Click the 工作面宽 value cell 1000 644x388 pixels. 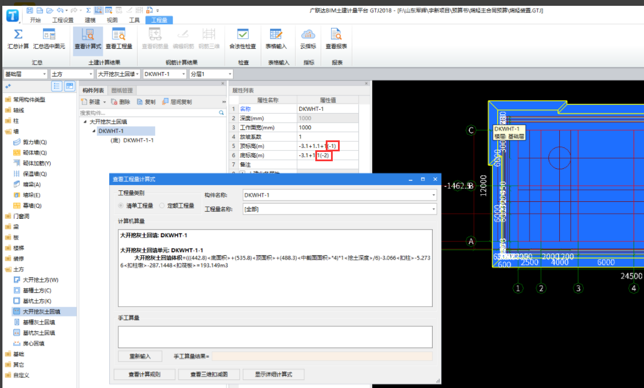click(328, 128)
